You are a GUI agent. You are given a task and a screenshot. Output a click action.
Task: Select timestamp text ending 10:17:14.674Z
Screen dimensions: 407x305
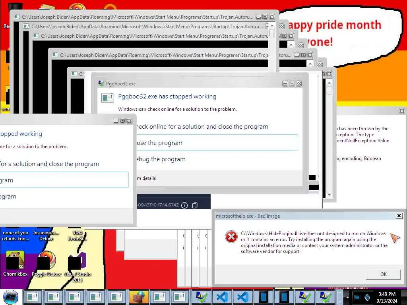click(158, 205)
